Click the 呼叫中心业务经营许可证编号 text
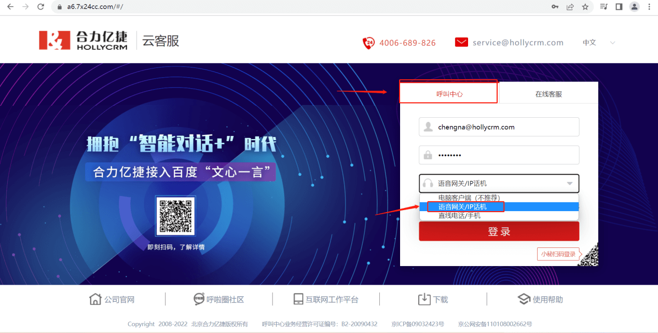 coord(320,324)
